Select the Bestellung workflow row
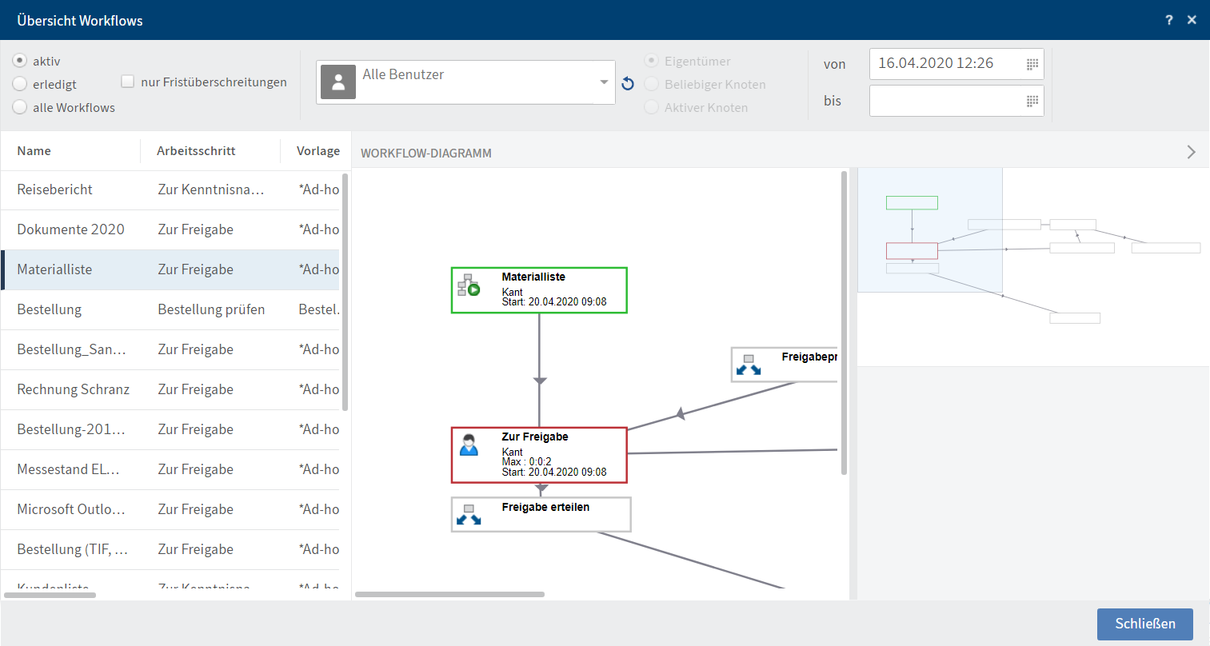The width and height of the screenshot is (1210, 646). 170,310
